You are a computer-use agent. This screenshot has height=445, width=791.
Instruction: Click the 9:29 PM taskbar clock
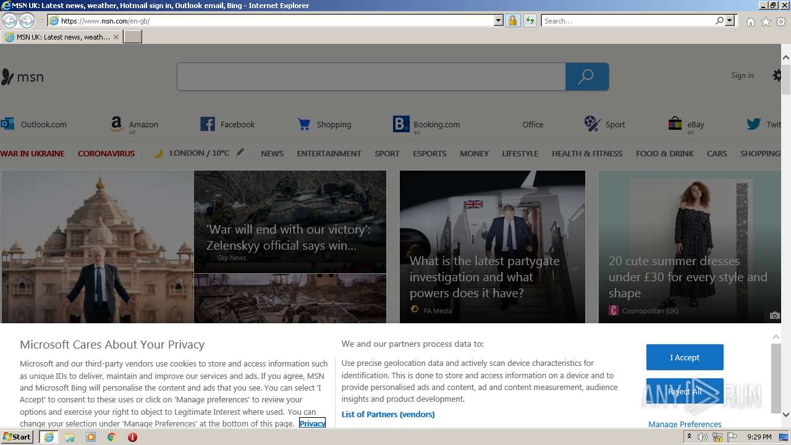[x=759, y=437]
